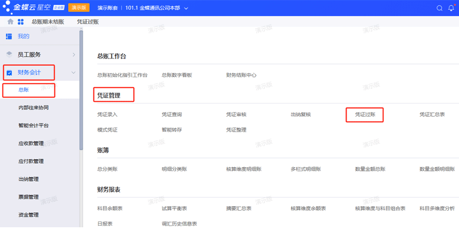Click the 财务会计 sidebar icon
The width and height of the screenshot is (459, 229).
click(x=9, y=73)
